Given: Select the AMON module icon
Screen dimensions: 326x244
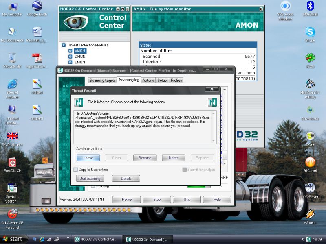Looking at the screenshot, I should coord(70,51).
